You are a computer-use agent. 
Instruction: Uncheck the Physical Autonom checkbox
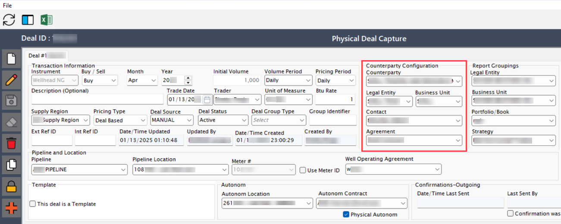pyautogui.click(x=346, y=214)
